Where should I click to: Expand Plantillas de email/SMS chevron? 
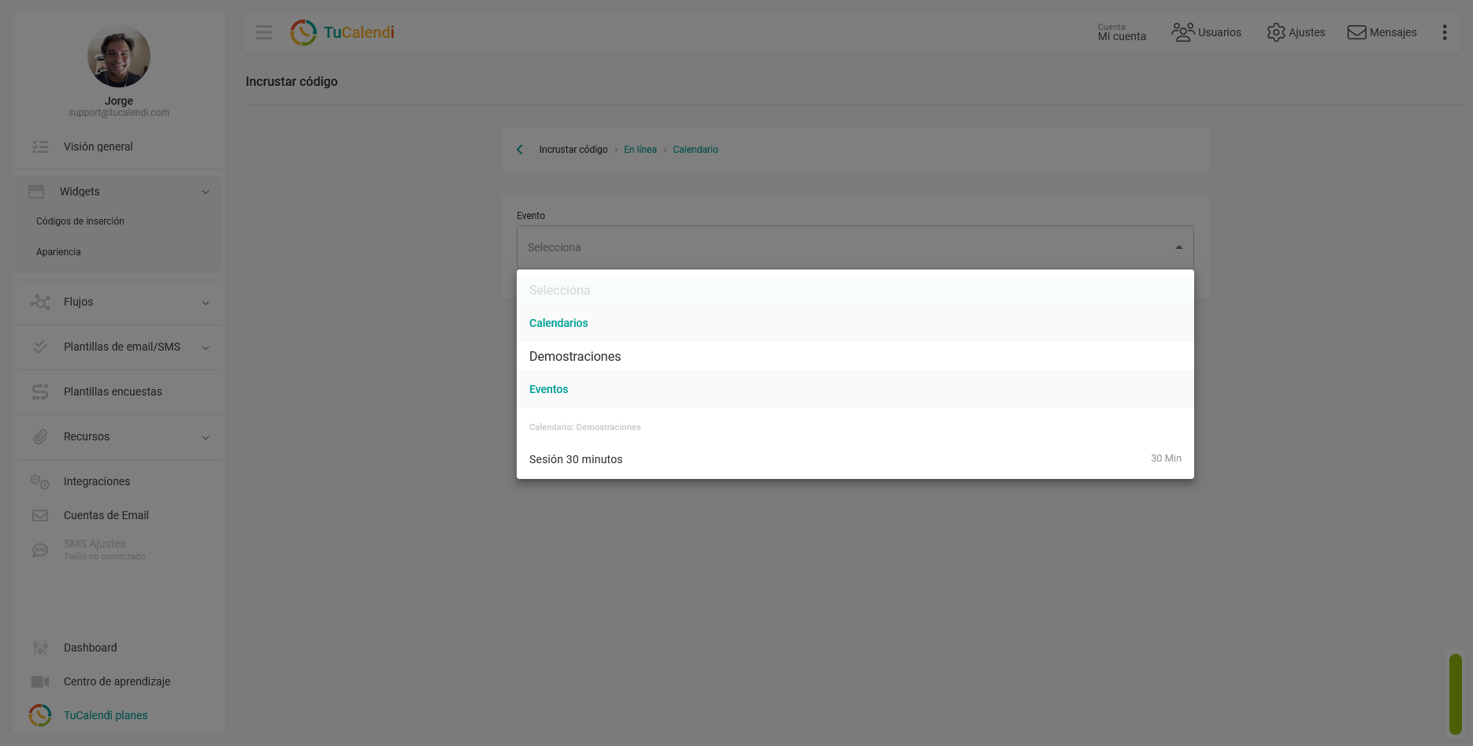click(x=206, y=347)
